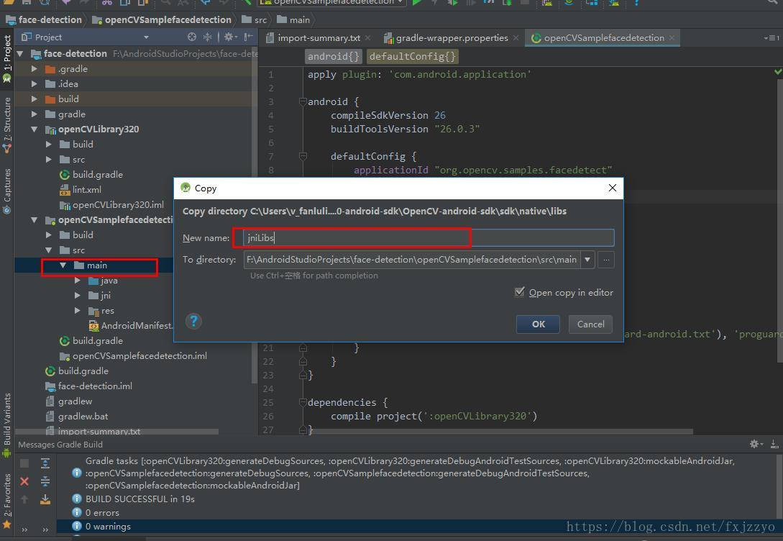Open Project panel gear settings
This screenshot has width=783, height=541.
pyautogui.click(x=229, y=37)
